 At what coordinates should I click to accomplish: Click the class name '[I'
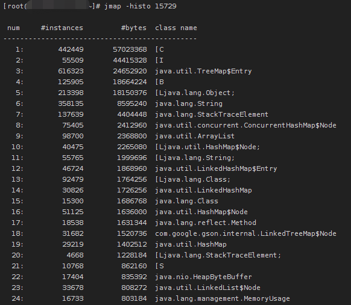pos(159,60)
